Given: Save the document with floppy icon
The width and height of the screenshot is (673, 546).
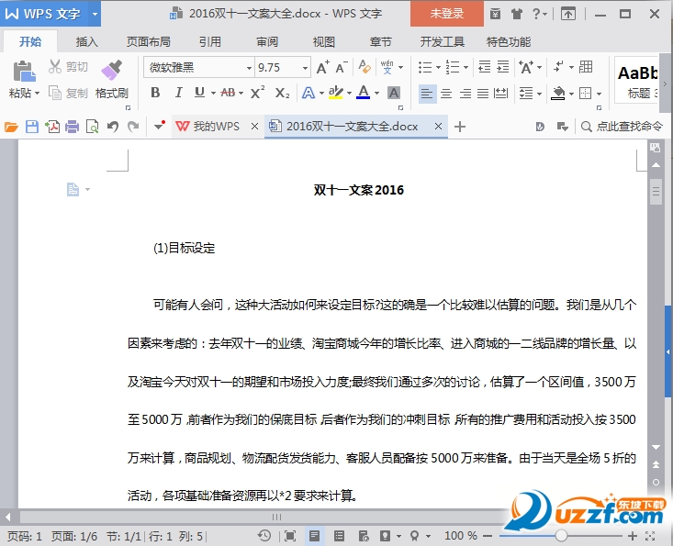Looking at the screenshot, I should click(x=32, y=127).
